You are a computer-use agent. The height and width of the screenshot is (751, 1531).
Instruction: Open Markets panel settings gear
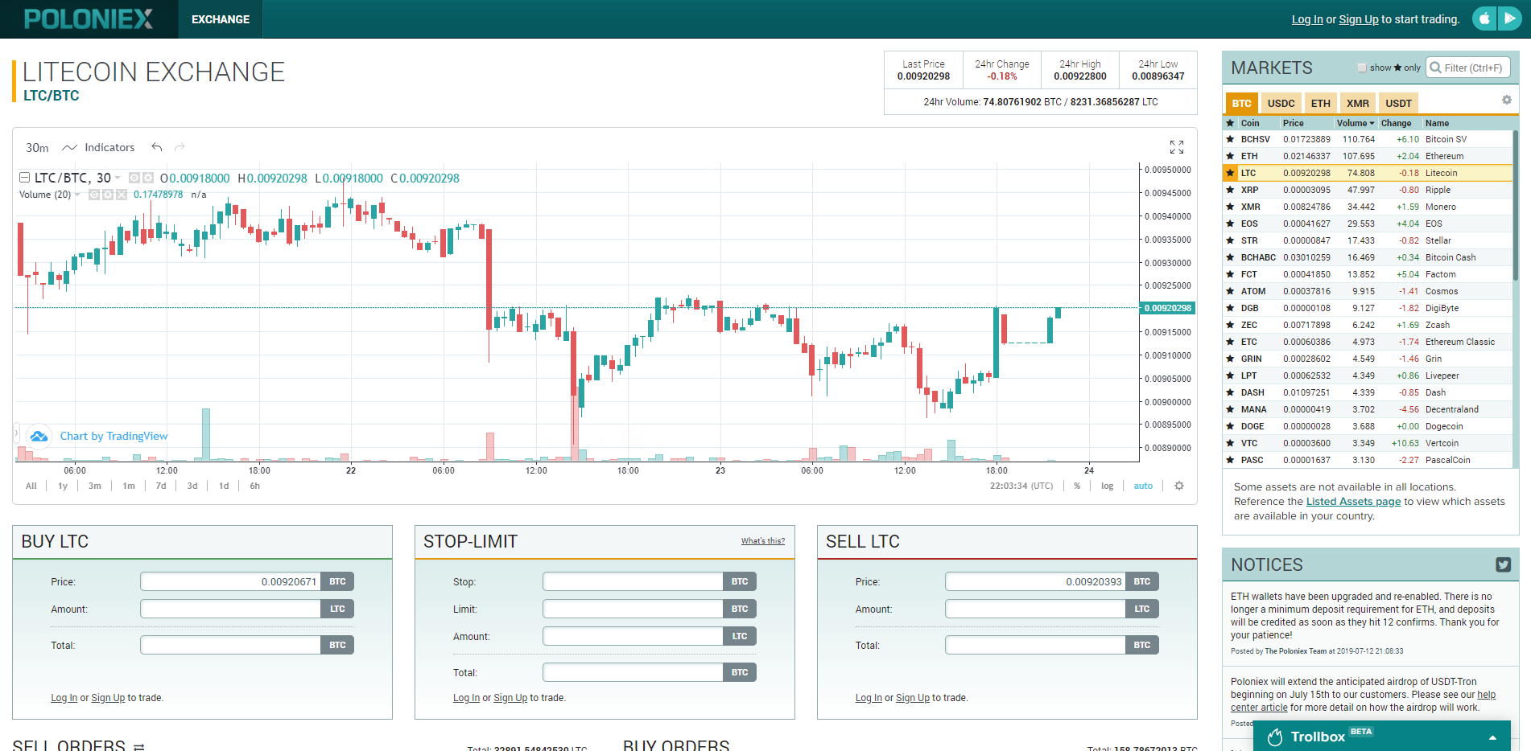1507,100
